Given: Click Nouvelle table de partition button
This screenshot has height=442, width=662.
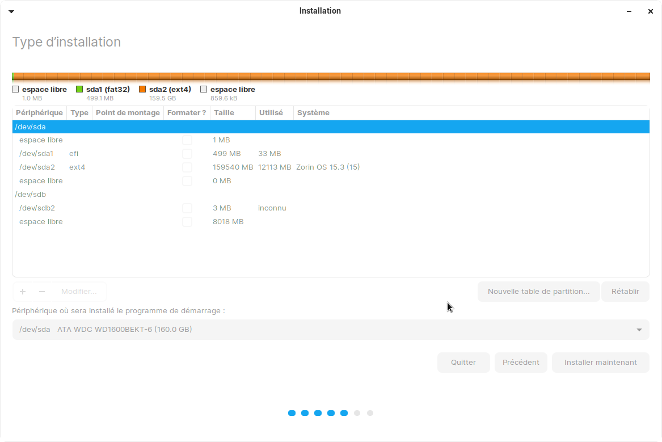Looking at the screenshot, I should pos(538,292).
